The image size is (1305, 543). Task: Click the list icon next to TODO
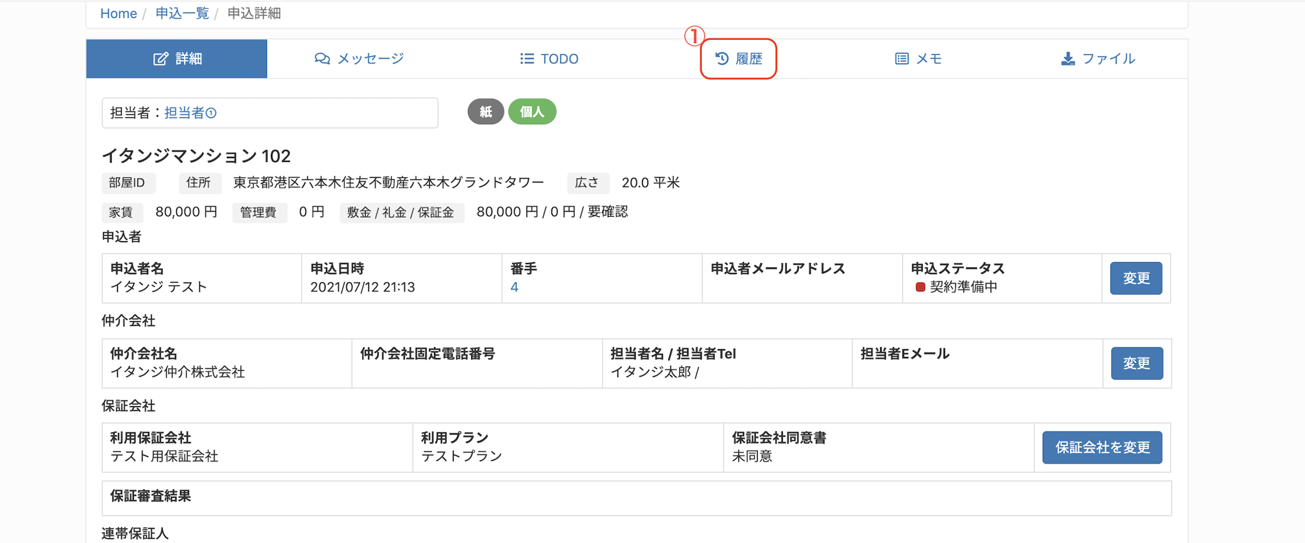pyautogui.click(x=527, y=59)
